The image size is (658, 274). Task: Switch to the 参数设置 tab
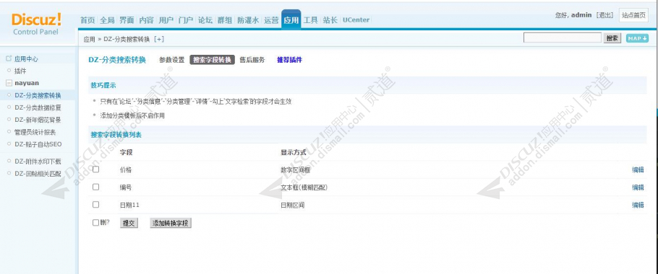171,60
